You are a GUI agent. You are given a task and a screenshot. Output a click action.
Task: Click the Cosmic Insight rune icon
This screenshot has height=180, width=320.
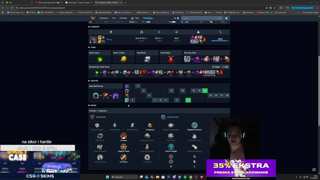click(x=171, y=147)
